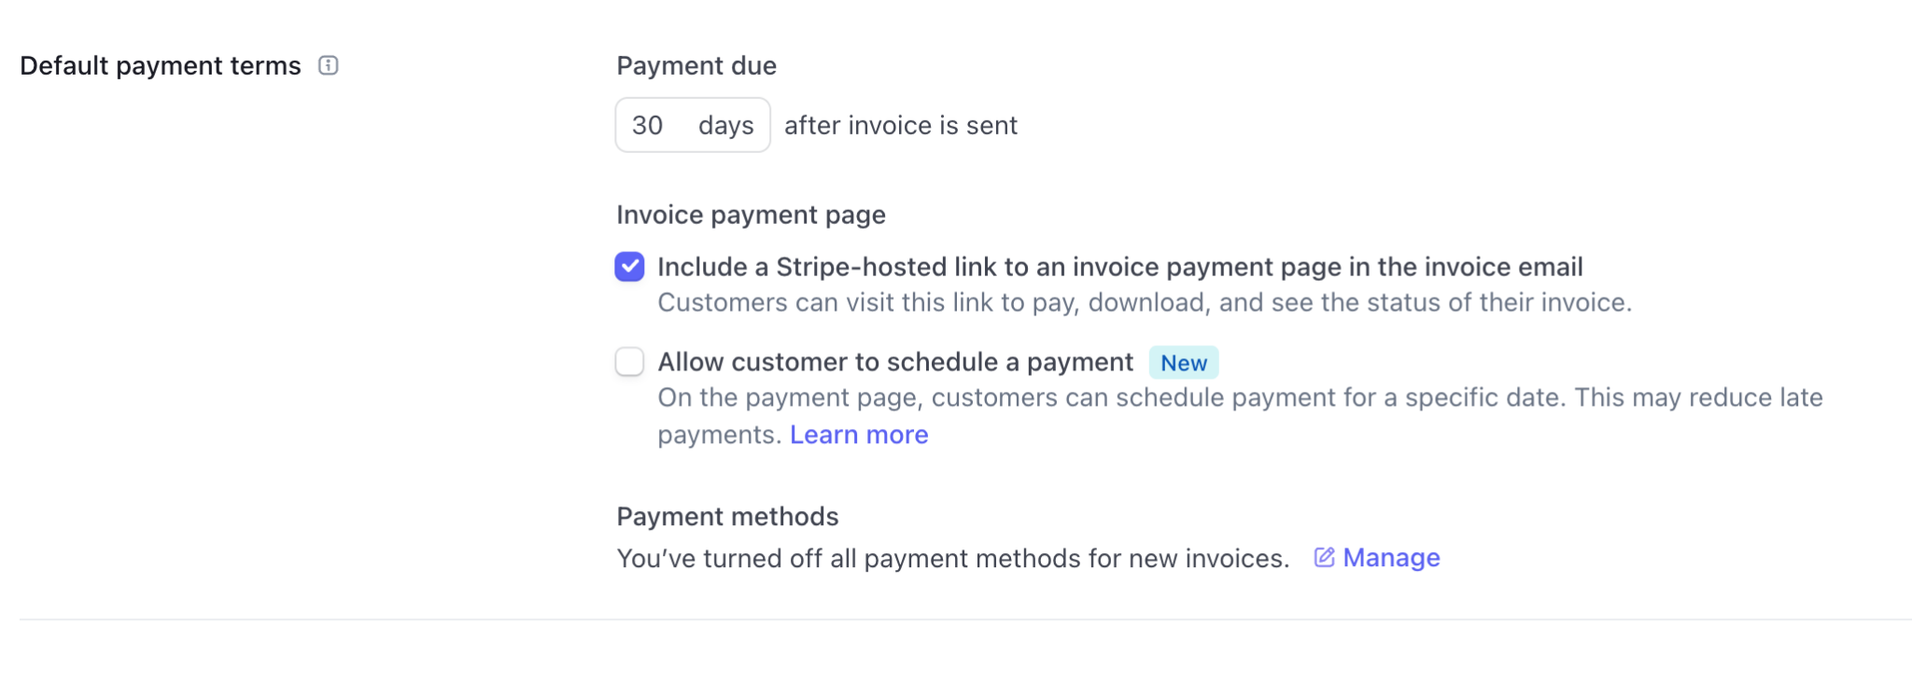Click the Payment methods section heading
Image resolution: width=1912 pixels, height=695 pixels.
click(727, 516)
